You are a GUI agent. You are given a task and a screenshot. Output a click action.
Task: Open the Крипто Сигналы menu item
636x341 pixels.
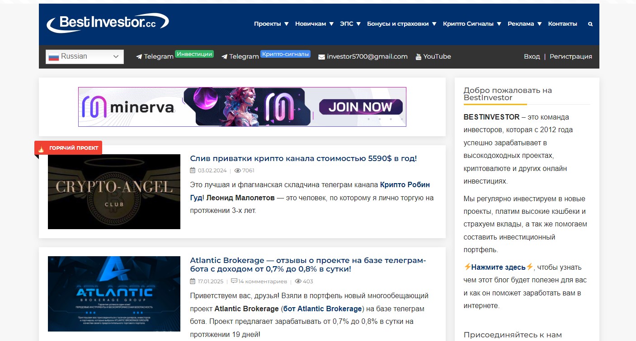pos(468,24)
